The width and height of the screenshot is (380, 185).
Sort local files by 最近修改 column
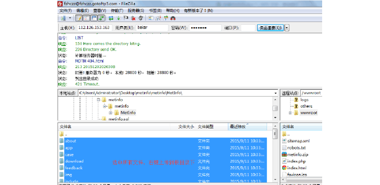tap(238, 127)
